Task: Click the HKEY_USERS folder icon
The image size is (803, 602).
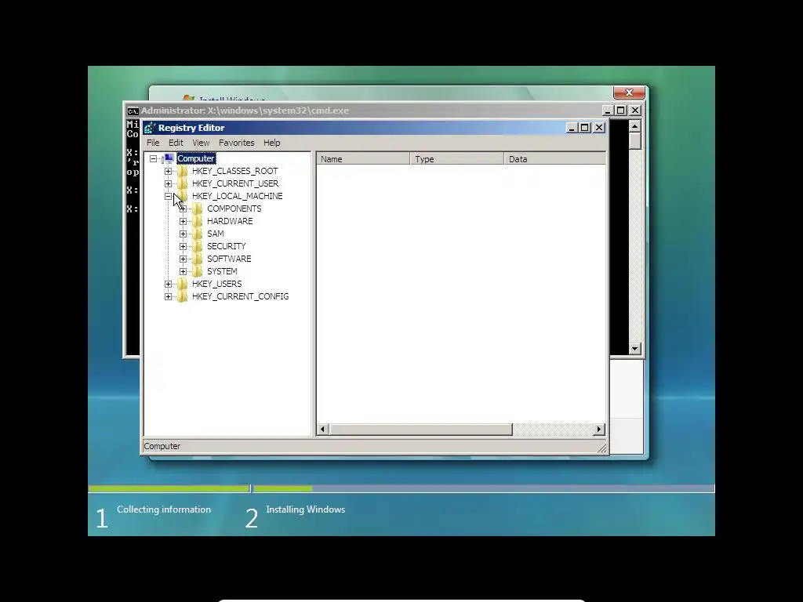Action: click(182, 284)
